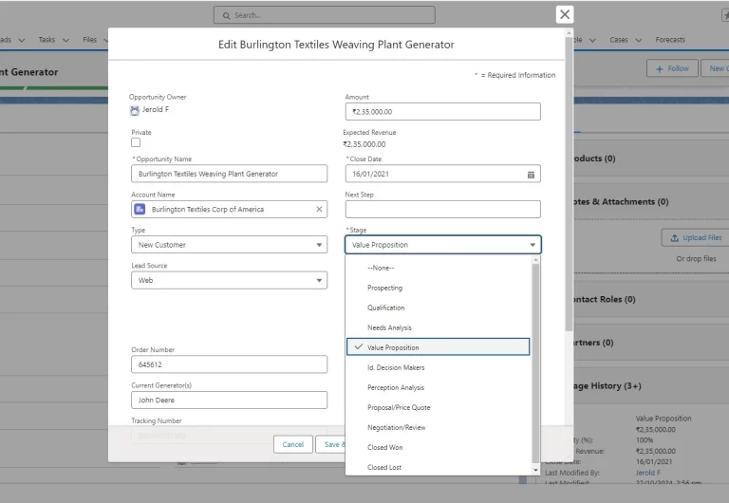Expand the Tasks navigation chevron
Screen dimensions: 729x503
(x=65, y=40)
